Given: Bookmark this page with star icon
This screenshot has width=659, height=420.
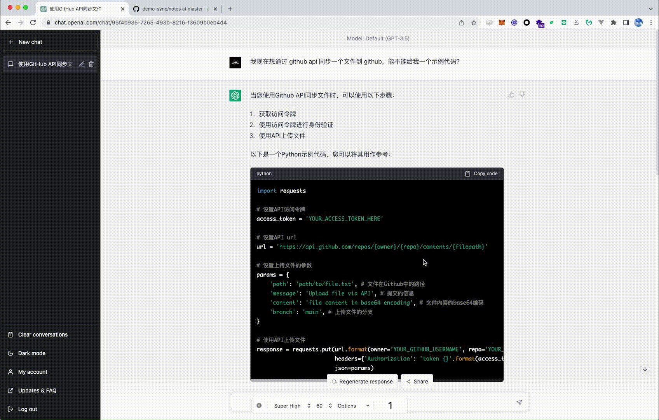Looking at the screenshot, I should pos(474,23).
